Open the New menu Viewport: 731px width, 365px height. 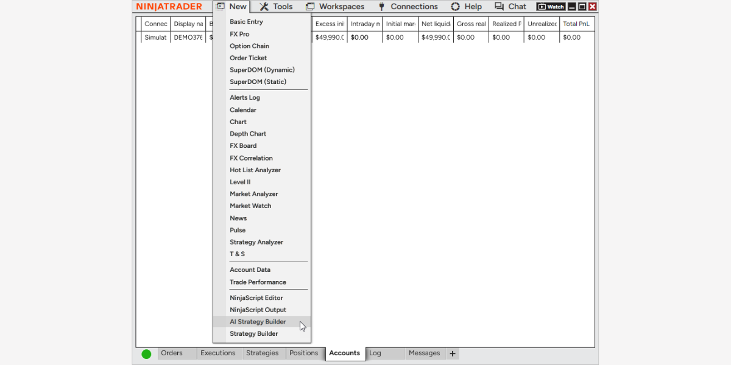pyautogui.click(x=231, y=7)
